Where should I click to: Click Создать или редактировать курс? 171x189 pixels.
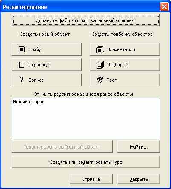(86, 162)
